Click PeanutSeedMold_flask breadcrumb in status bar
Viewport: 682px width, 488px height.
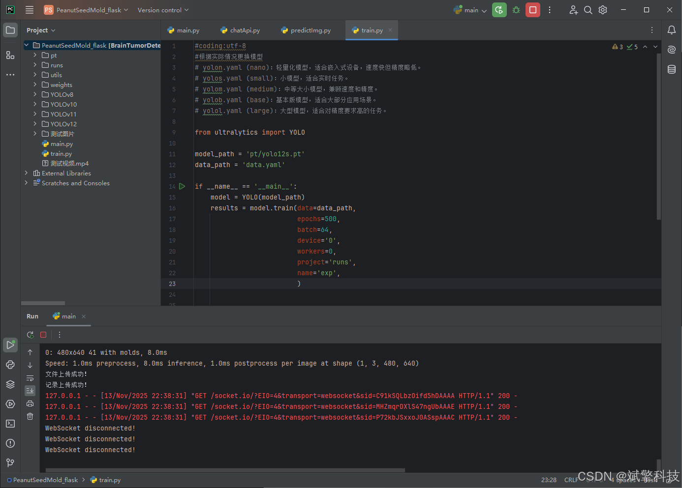tap(42, 480)
